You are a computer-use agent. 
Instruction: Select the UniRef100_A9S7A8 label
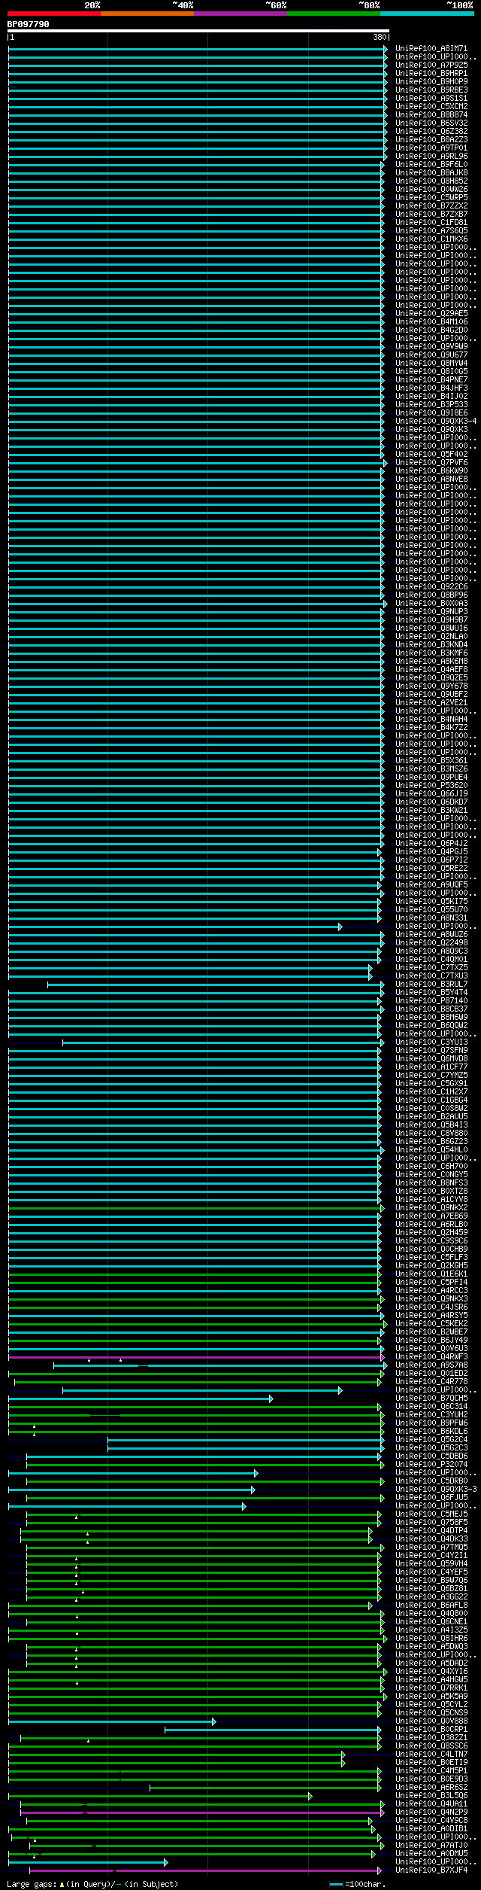[431, 1365]
